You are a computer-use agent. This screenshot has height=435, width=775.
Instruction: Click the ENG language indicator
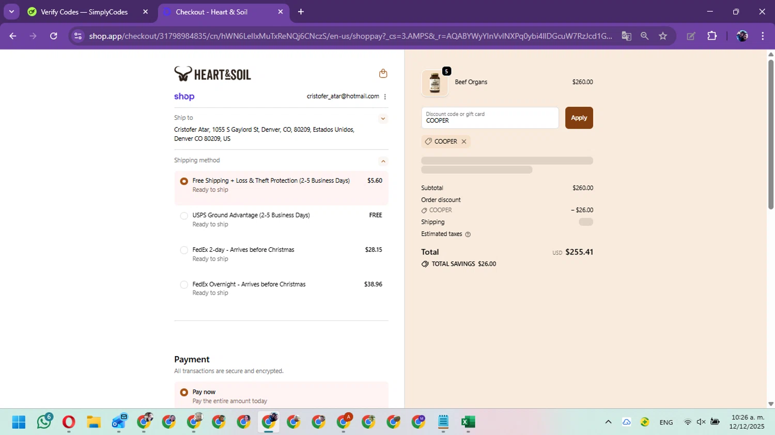pos(666,422)
